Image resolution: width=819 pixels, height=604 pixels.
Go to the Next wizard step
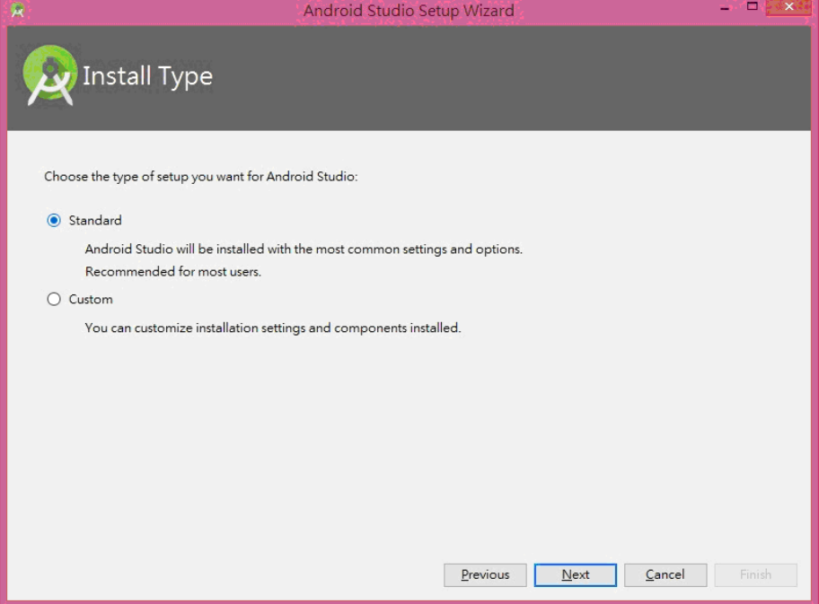575,574
